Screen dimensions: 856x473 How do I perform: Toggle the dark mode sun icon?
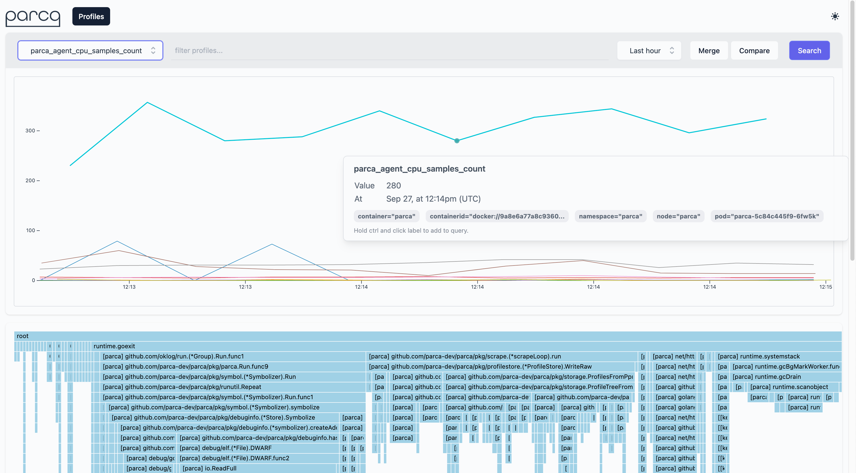(x=835, y=16)
